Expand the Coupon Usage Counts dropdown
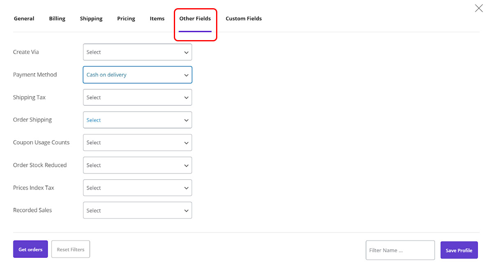The height and width of the screenshot is (264, 492). pos(137,142)
